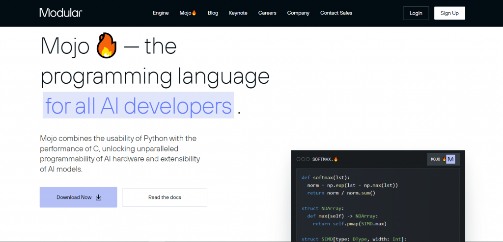The image size is (503, 242).
Task: Go to the Blog page
Action: coord(213,13)
